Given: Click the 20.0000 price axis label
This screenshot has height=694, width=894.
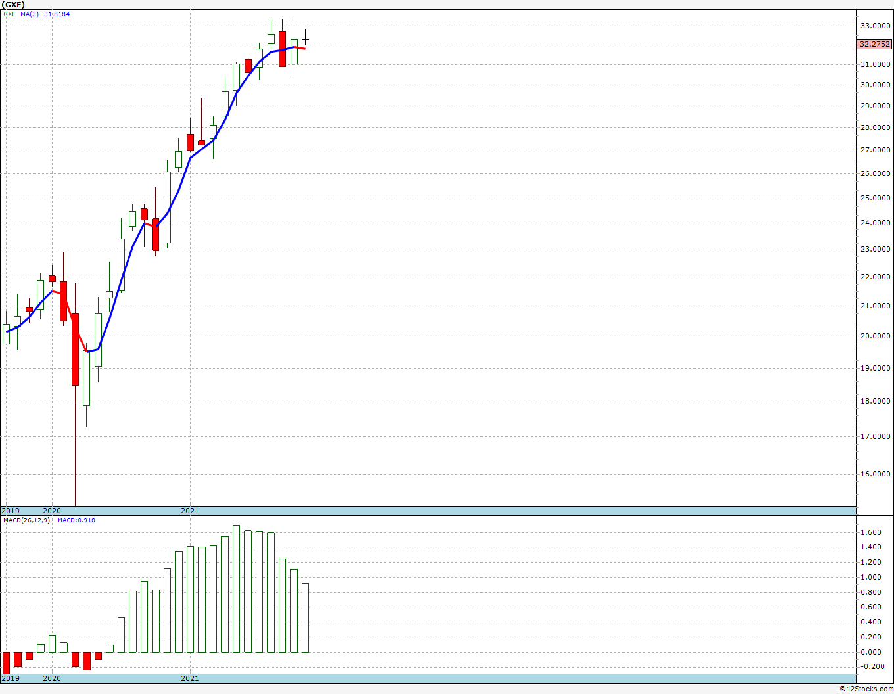Looking at the screenshot, I should pyautogui.click(x=876, y=336).
